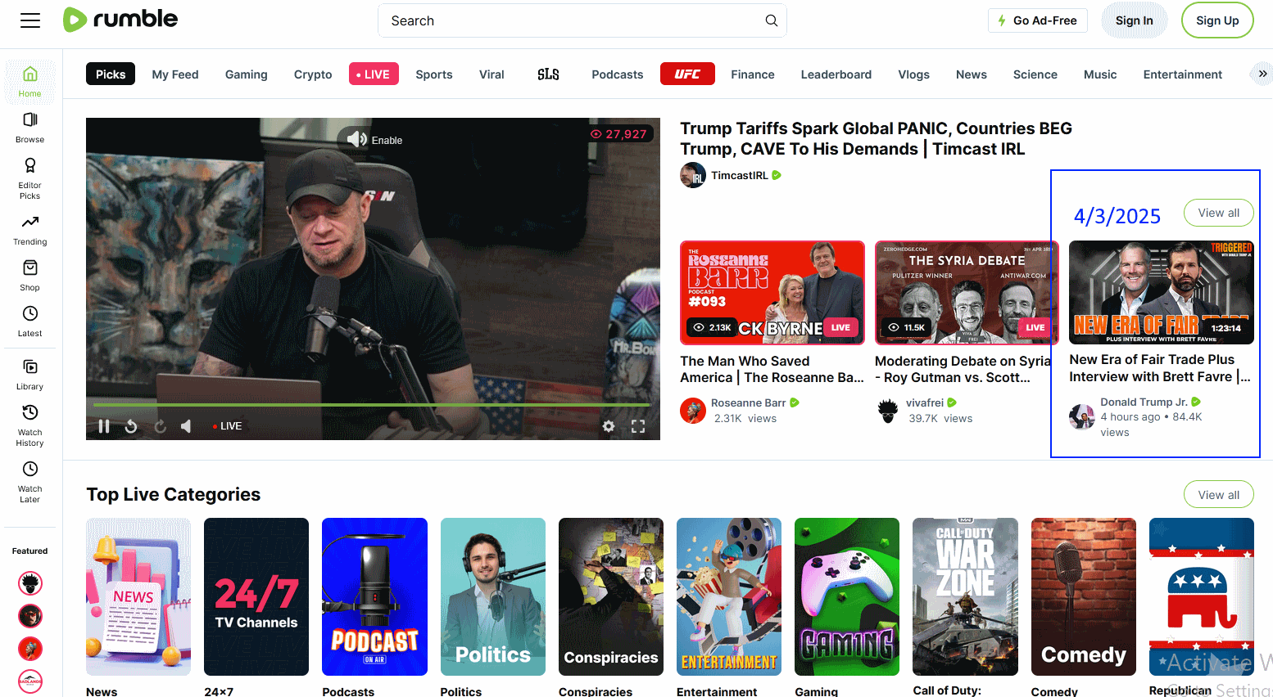
Task: Select the Vlogs tab
Action: pyautogui.click(x=913, y=74)
